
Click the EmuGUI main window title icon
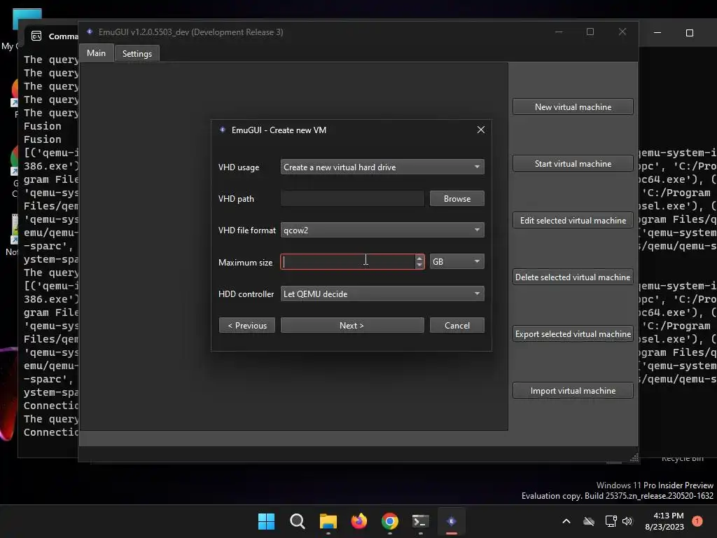pos(90,32)
